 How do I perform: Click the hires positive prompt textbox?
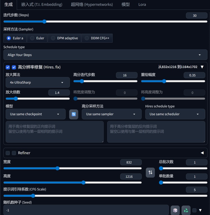pyautogui.click(x=55, y=132)
